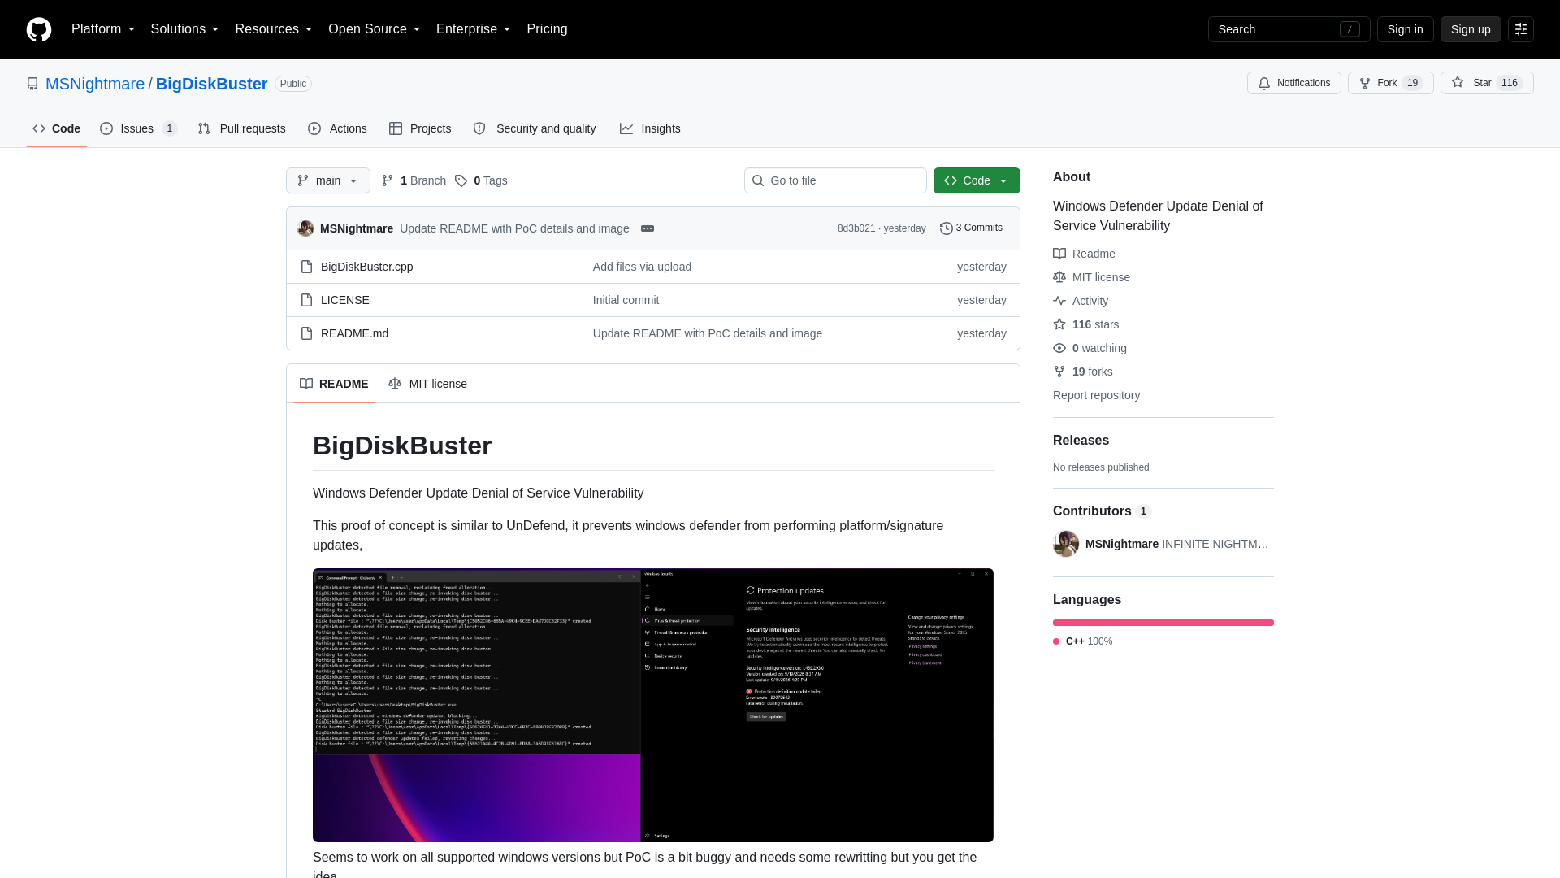Click MSNightmare avatar in commit row

305,228
